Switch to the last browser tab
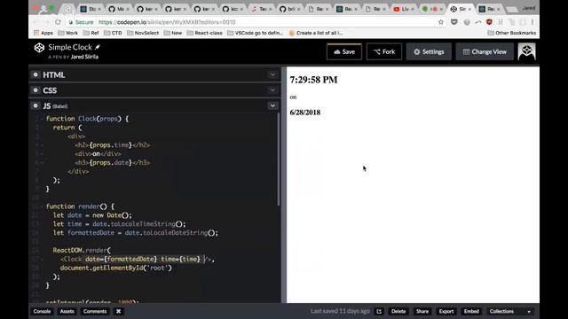Image resolution: width=568 pixels, height=319 pixels. 489,9
